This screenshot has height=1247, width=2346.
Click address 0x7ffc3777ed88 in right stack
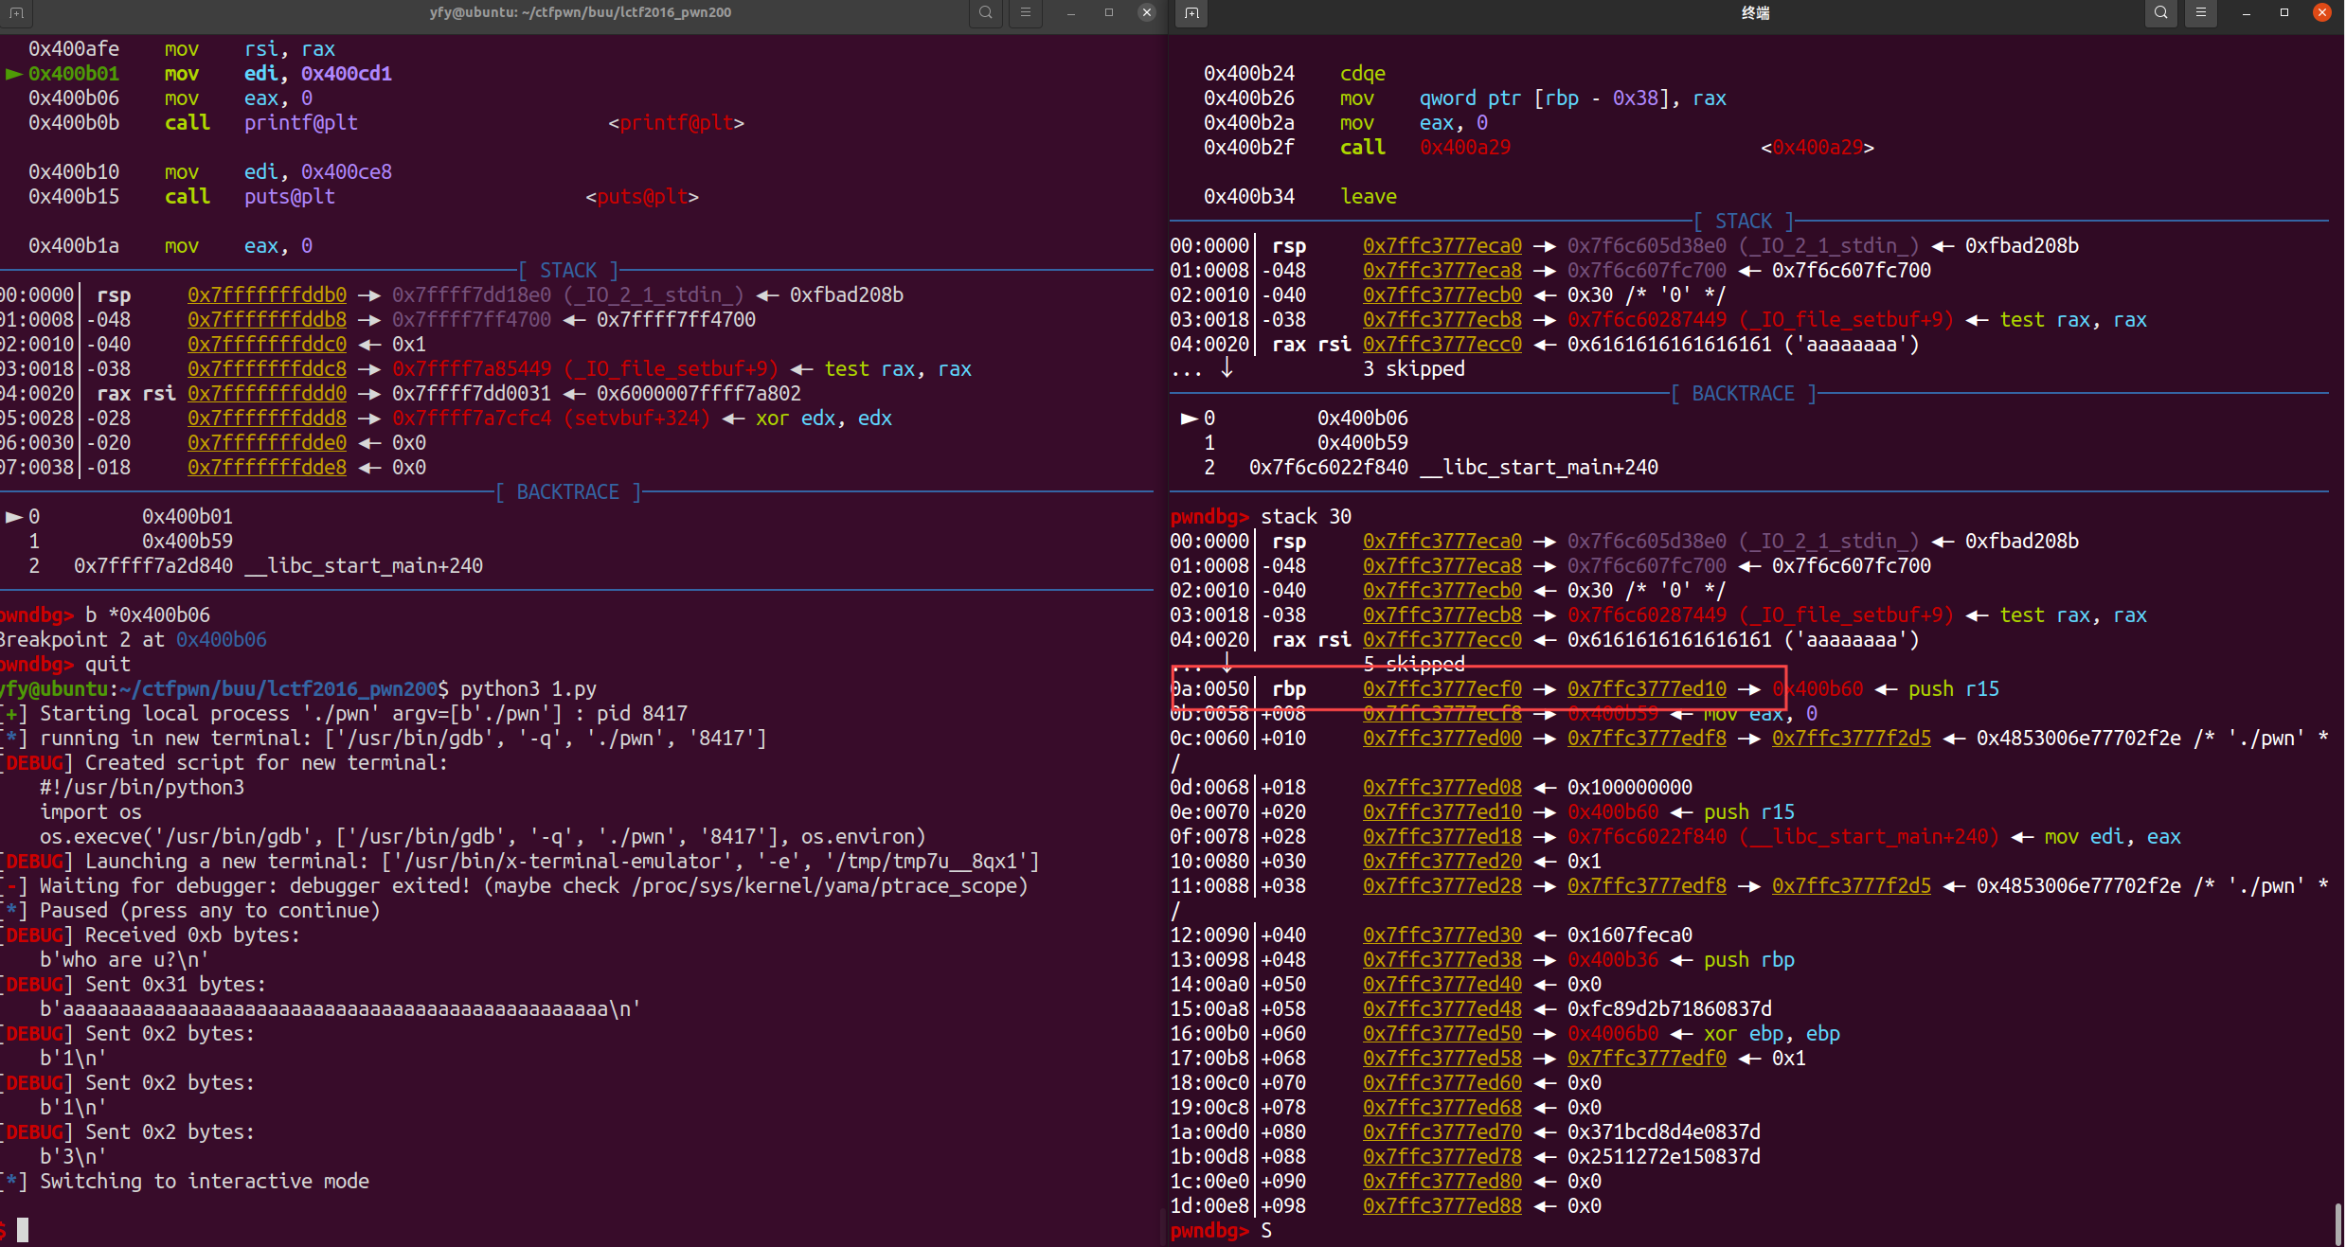(1442, 1206)
